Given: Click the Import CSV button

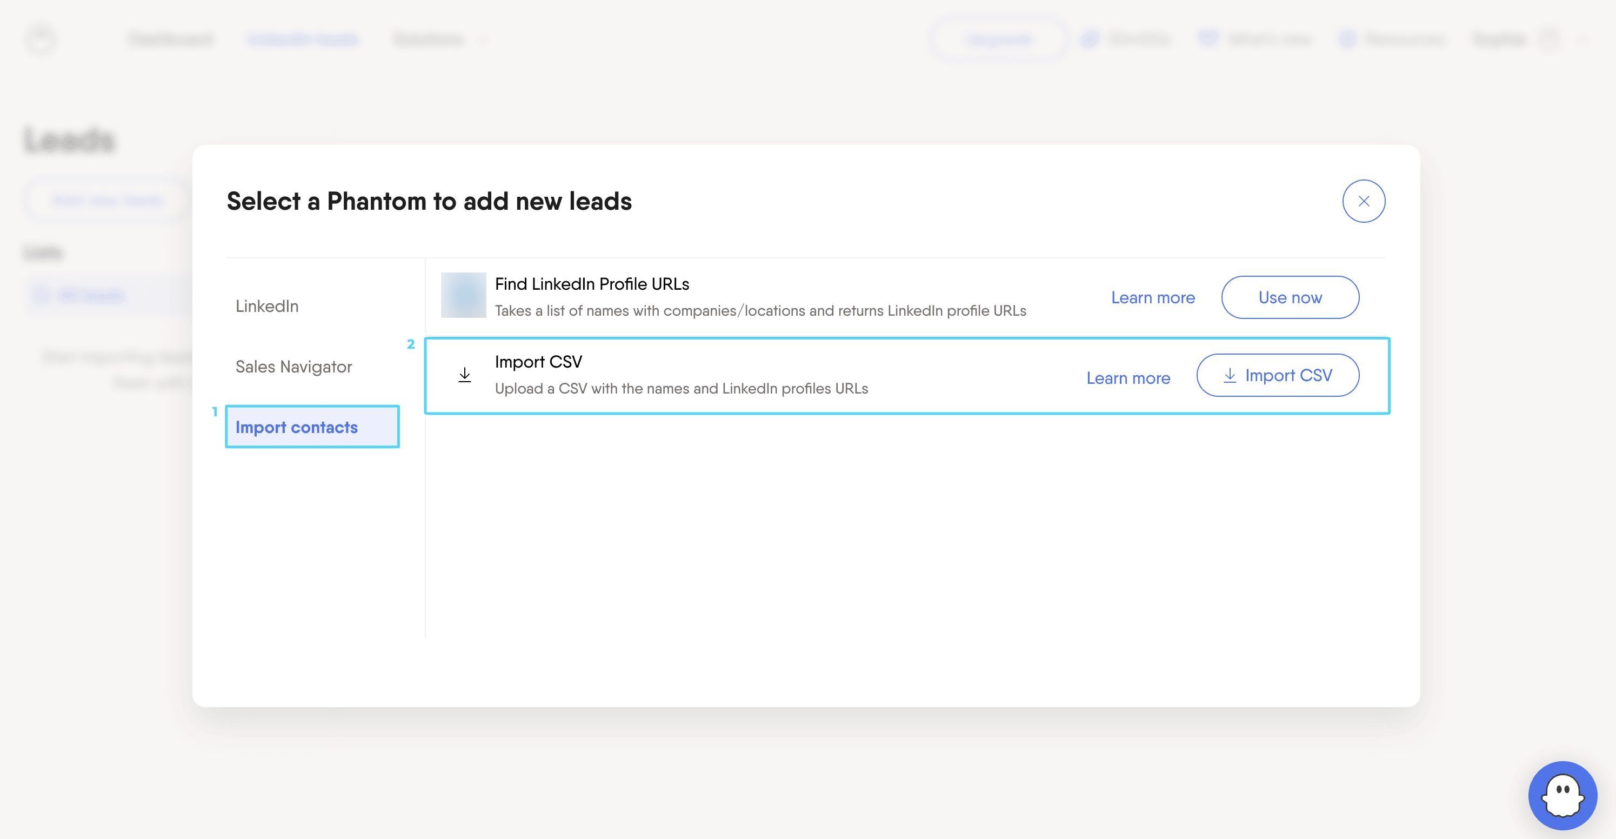Looking at the screenshot, I should coord(1277,375).
